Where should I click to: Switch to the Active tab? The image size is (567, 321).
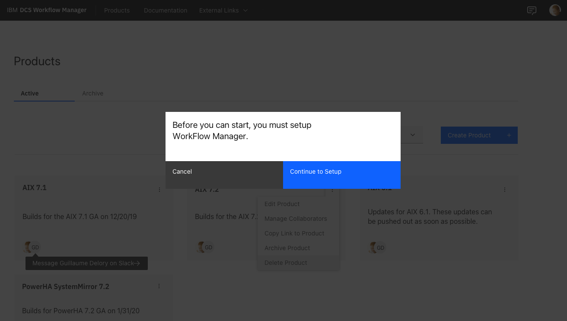point(44,93)
